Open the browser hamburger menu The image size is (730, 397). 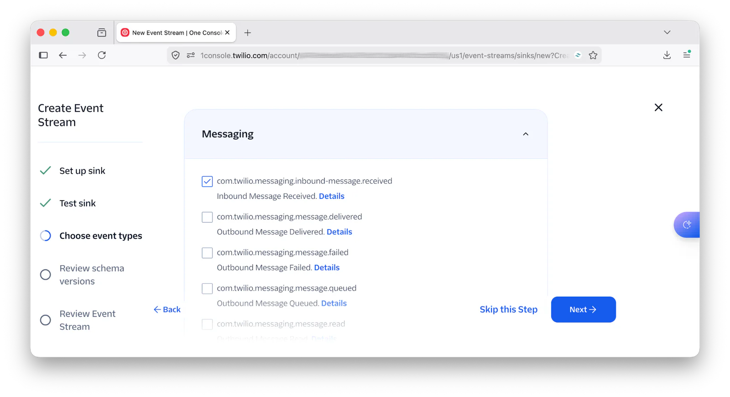(x=687, y=55)
